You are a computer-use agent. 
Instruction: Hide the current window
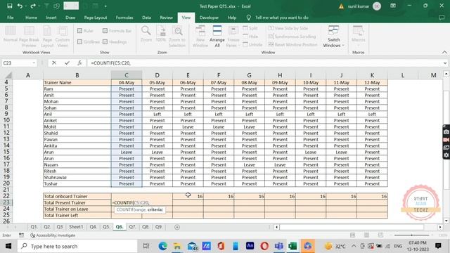pyautogui.click(x=250, y=37)
